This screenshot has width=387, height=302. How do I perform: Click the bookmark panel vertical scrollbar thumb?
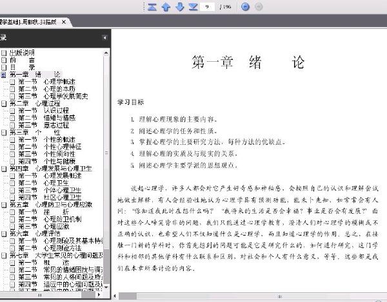(106, 153)
